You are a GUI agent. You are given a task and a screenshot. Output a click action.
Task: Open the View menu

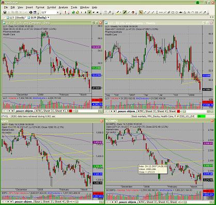20,7
